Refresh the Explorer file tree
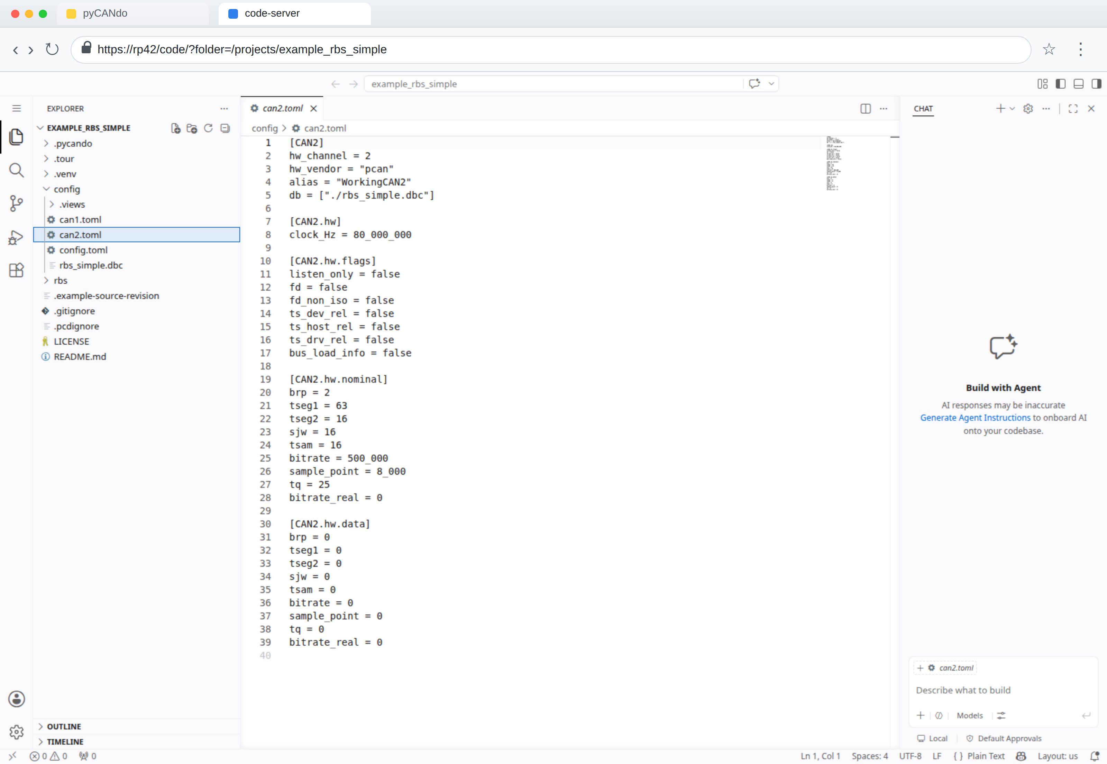The height and width of the screenshot is (764, 1107). click(208, 128)
